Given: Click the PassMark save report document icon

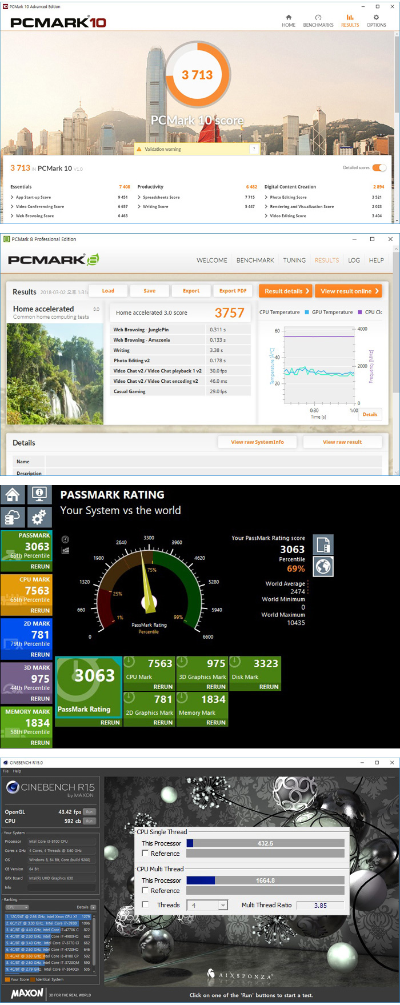Looking at the screenshot, I should (323, 545).
